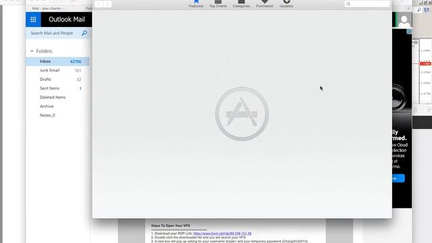Click the blue ad button
Screen dimensions: 432x243
coord(398,178)
